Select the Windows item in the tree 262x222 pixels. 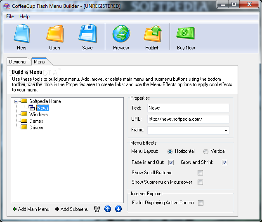38,115
